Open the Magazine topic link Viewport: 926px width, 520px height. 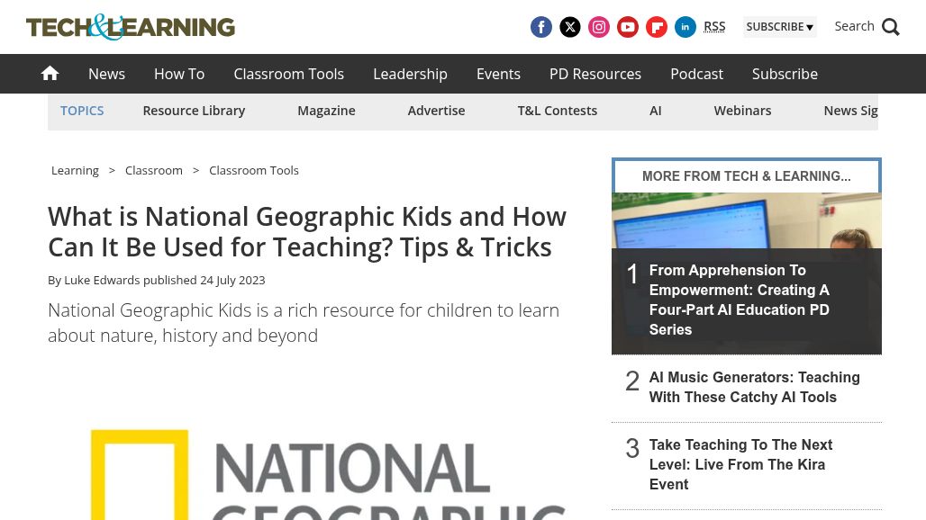pos(326,110)
